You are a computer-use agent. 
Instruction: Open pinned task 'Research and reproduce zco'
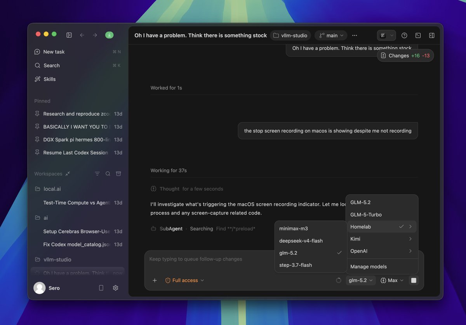[x=78, y=114]
